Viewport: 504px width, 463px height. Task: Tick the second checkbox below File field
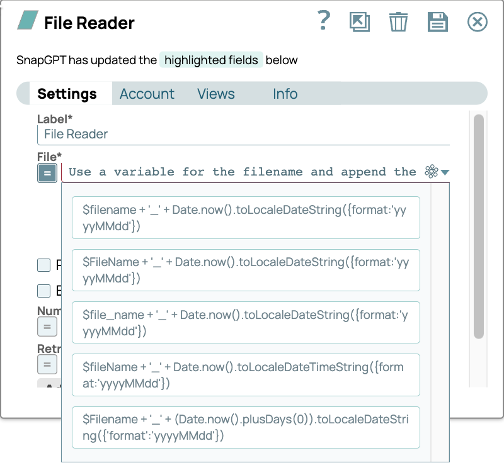click(43, 291)
